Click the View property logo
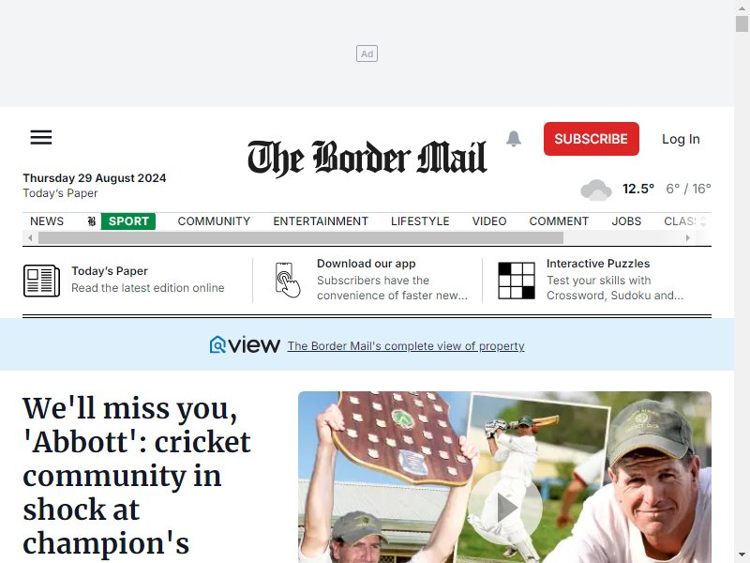750x563 pixels. tap(245, 344)
